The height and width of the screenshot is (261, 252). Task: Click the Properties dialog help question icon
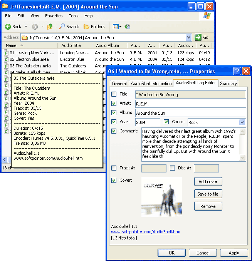point(237,71)
